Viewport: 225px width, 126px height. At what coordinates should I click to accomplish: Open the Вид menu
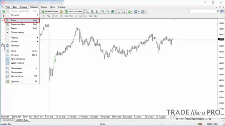15,7
